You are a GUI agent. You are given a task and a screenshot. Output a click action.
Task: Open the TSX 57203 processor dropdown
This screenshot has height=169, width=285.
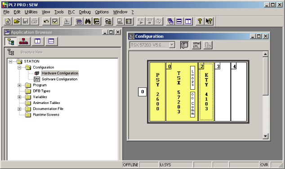[x=172, y=45]
